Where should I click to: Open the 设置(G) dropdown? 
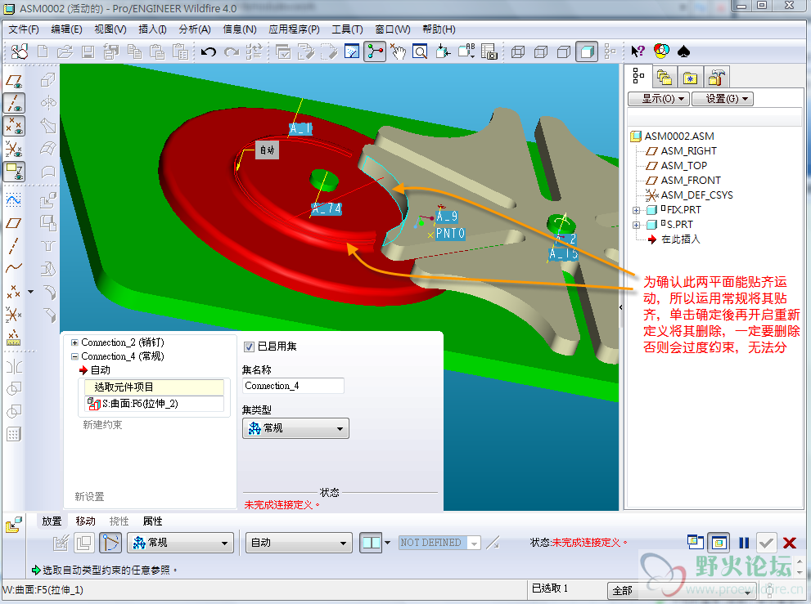point(723,99)
